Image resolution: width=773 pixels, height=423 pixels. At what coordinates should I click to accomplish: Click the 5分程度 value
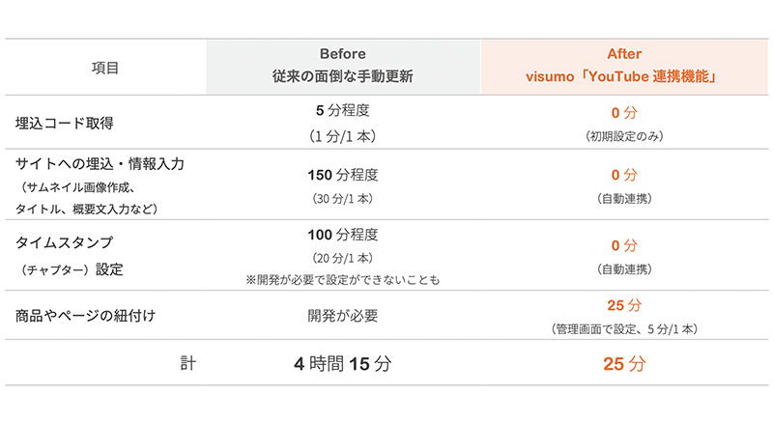[343, 110]
